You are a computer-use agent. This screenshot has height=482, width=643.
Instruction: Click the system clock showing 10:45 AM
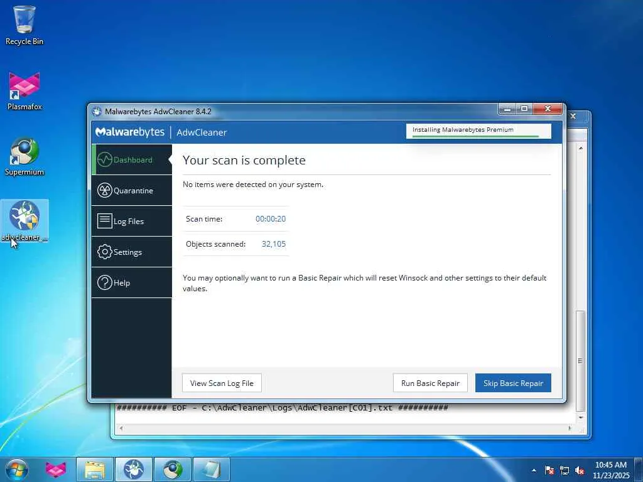pyautogui.click(x=611, y=469)
